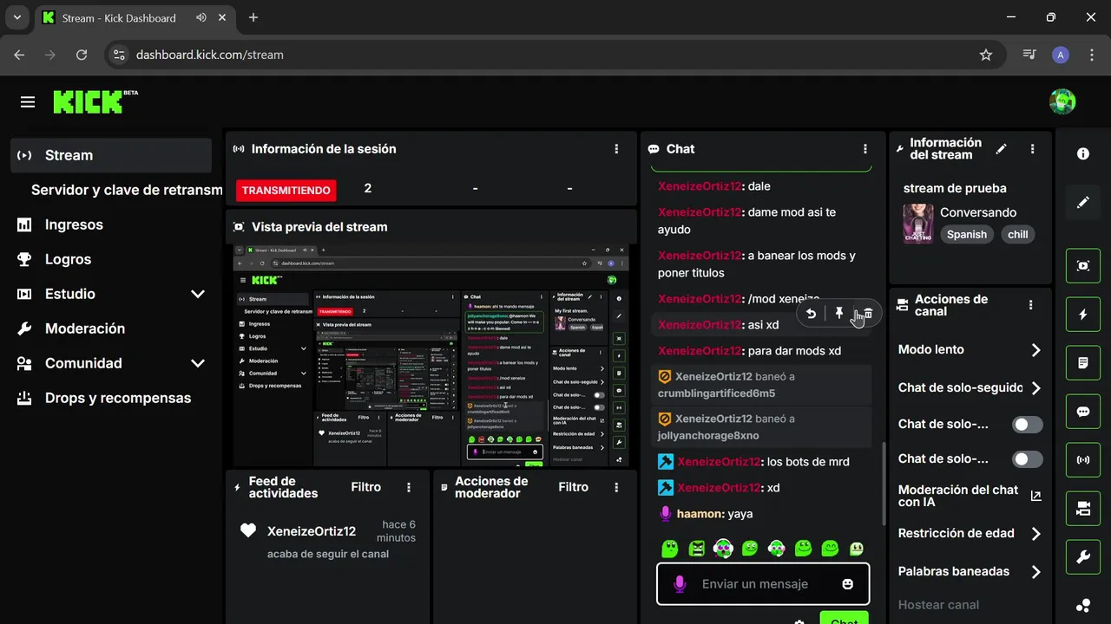The width and height of the screenshot is (1111, 624).
Task: Click the chat scrollbar
Action: pyautogui.click(x=882, y=484)
